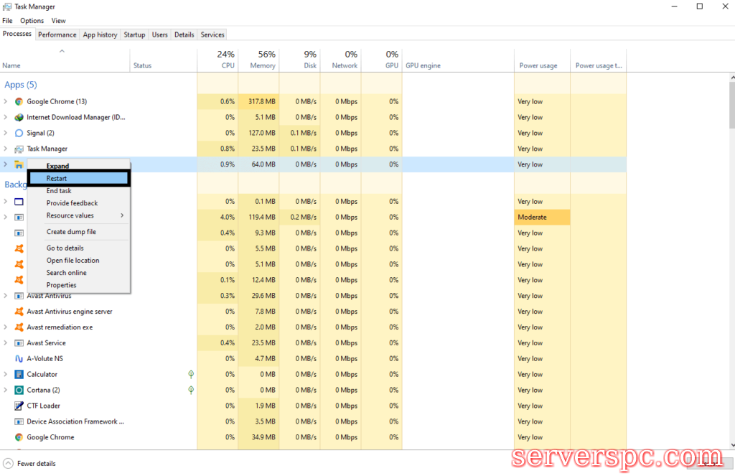The height and width of the screenshot is (476, 735).
Task: Open the Options menu
Action: [x=32, y=21]
